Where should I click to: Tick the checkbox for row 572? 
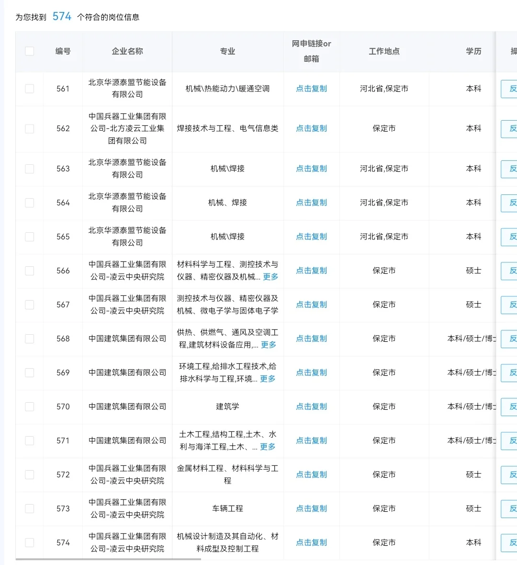pyautogui.click(x=30, y=475)
